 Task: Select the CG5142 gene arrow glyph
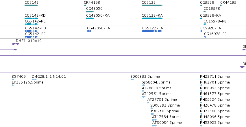coord(31,5)
